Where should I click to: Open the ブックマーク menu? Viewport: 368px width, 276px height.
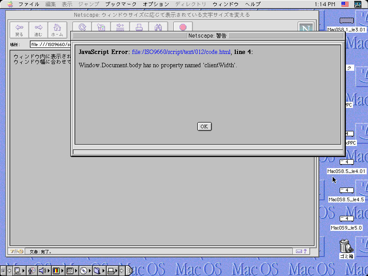coord(121,4)
